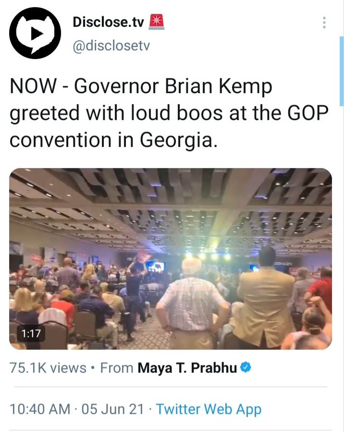Click the raised red sign in the video
Image resolution: width=344 pixels, height=432 pixels.
click(x=143, y=256)
